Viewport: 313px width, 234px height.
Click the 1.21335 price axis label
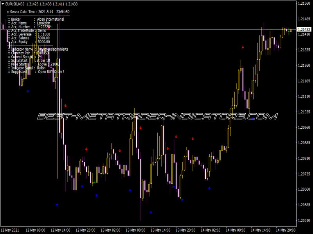(304, 50)
